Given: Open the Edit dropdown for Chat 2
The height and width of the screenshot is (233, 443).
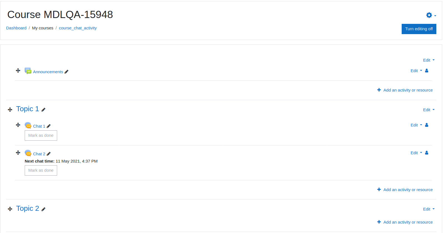Looking at the screenshot, I should pos(416,153).
